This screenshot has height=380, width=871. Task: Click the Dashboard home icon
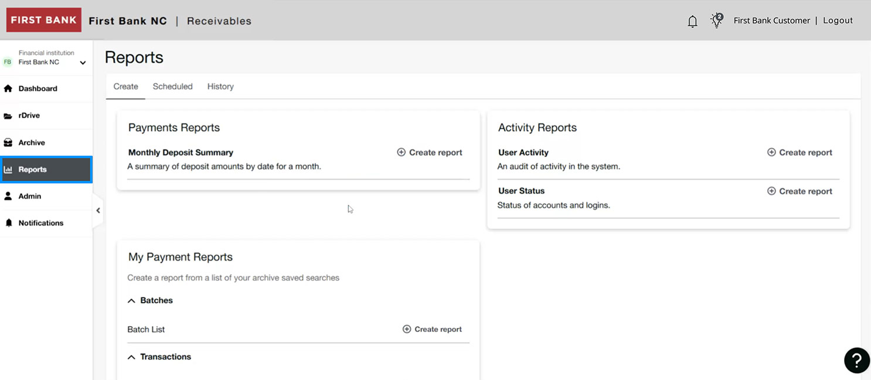click(x=8, y=88)
